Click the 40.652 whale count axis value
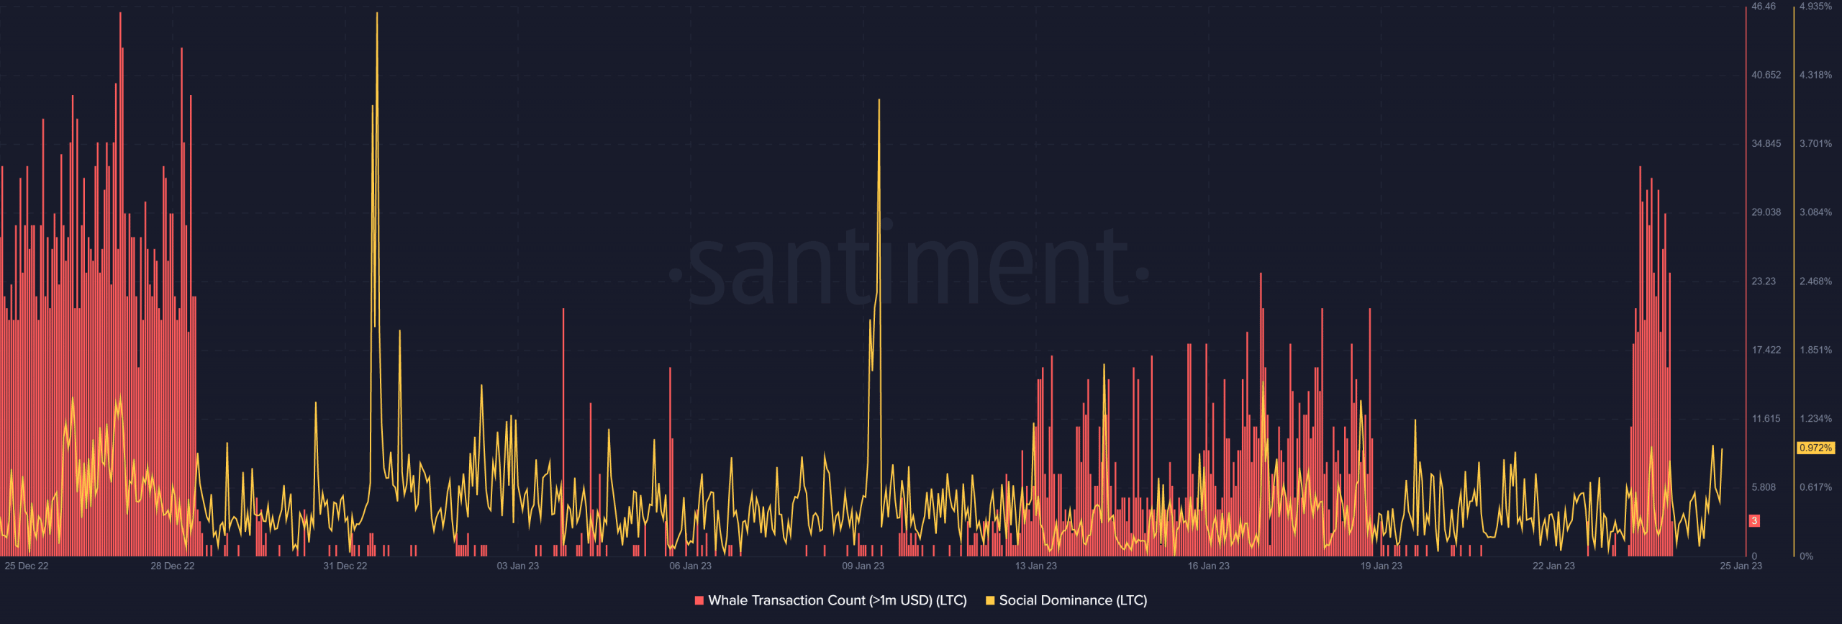Image resolution: width=1842 pixels, height=624 pixels. pyautogui.click(x=1766, y=75)
